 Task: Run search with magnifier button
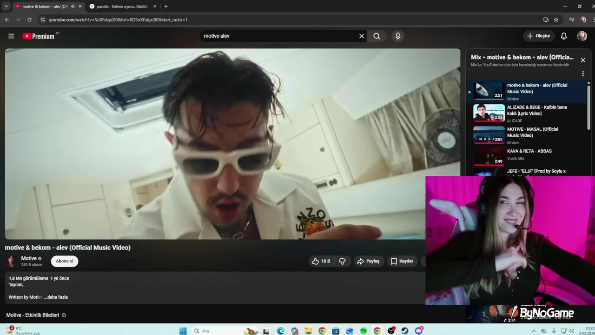pyautogui.click(x=377, y=36)
